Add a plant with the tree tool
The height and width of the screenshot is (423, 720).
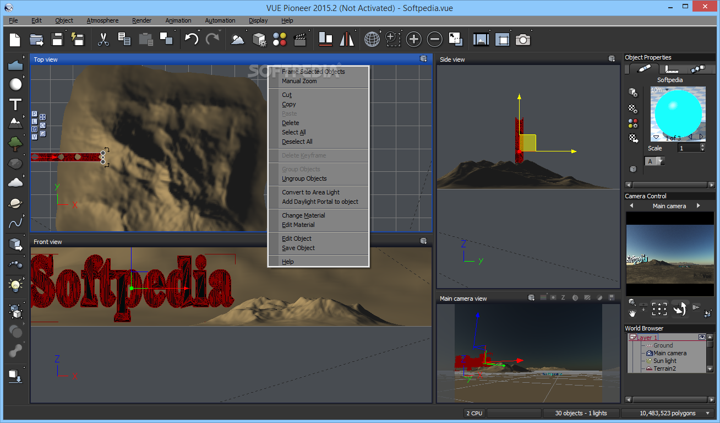point(15,144)
